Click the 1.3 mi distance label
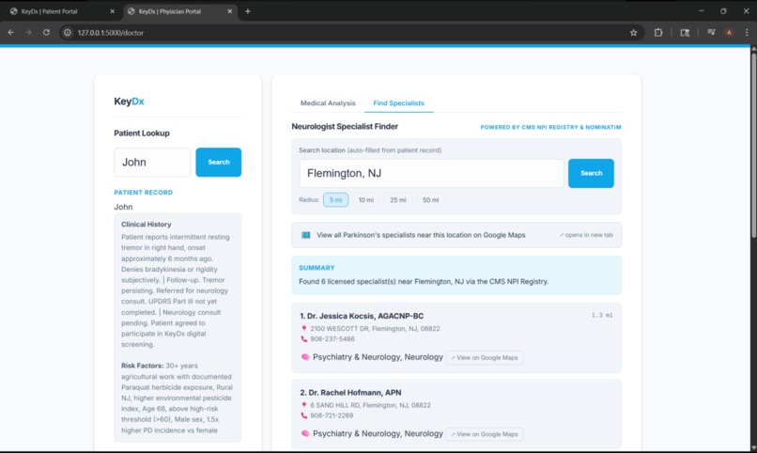This screenshot has width=757, height=453. (602, 315)
